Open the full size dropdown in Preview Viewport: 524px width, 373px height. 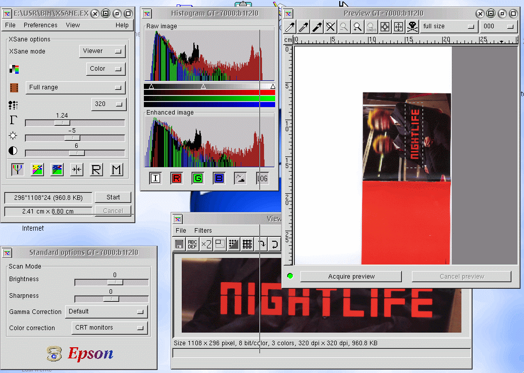pyautogui.click(x=448, y=26)
